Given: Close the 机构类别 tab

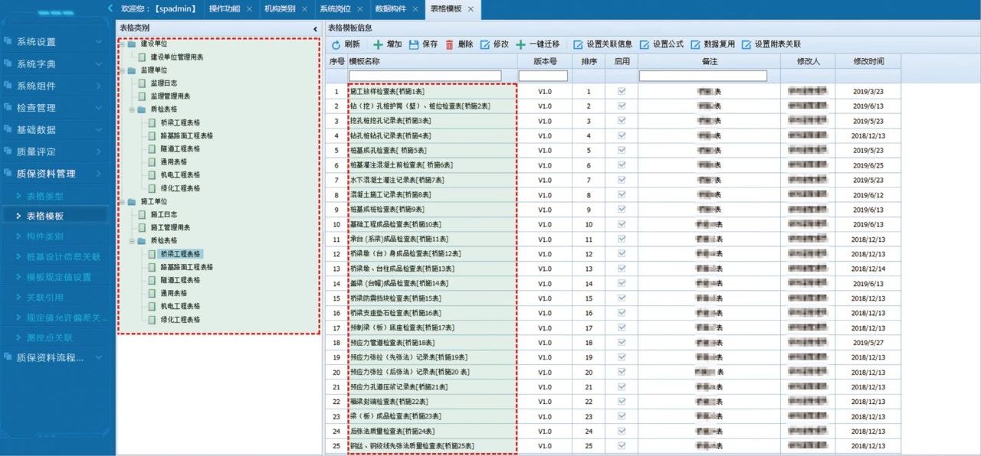Looking at the screenshot, I should [304, 9].
